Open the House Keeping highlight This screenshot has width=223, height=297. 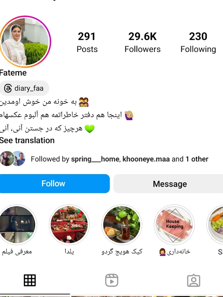point(174,225)
